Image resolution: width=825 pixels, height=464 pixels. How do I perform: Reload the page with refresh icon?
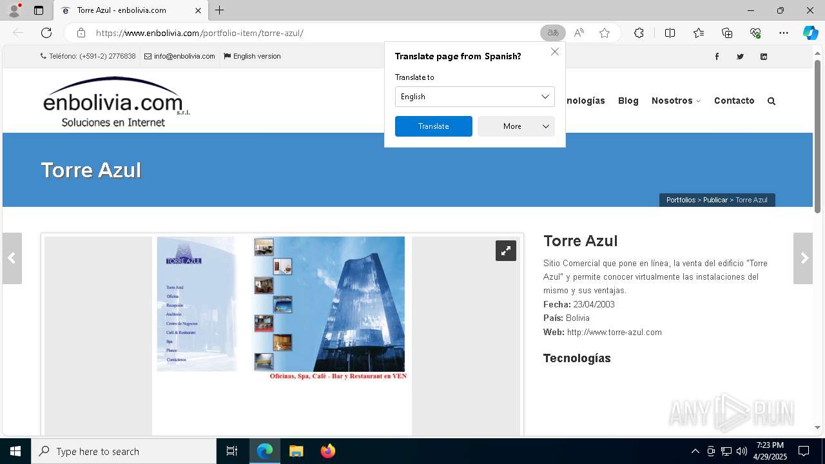click(46, 33)
